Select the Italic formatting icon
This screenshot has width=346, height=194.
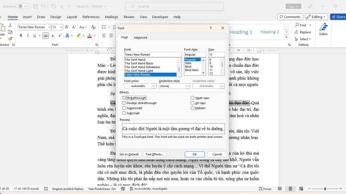point(27,35)
